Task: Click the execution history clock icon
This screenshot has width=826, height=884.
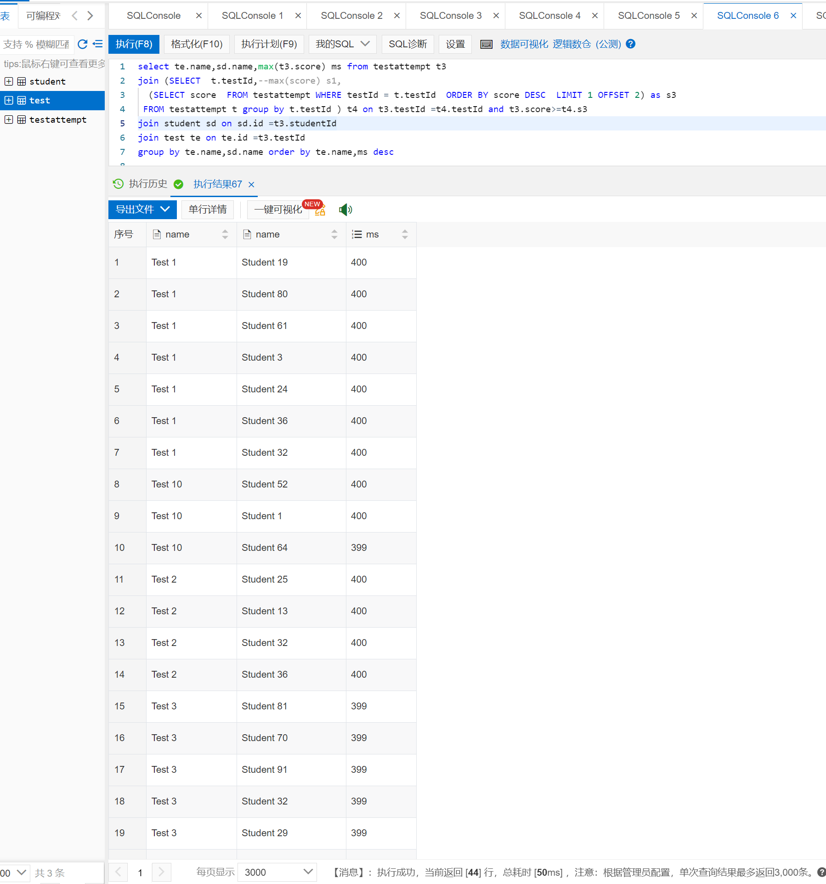Action: tap(118, 184)
